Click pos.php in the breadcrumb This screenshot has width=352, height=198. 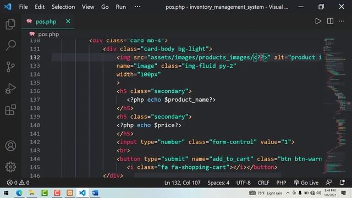[x=48, y=34]
